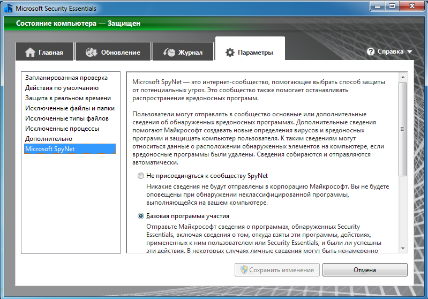Click paragraph starting Microsoft SpyNet — это интернет-сообщество
Screen dimensions: 428x299
(259, 90)
